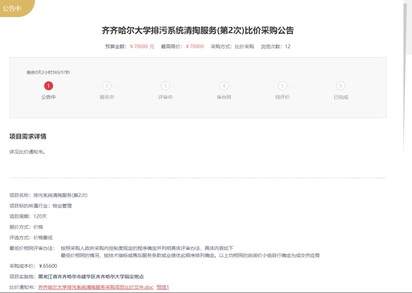Click the red step 1 circle
Image resolution: width=412 pixels, height=293 pixels.
coord(48,86)
